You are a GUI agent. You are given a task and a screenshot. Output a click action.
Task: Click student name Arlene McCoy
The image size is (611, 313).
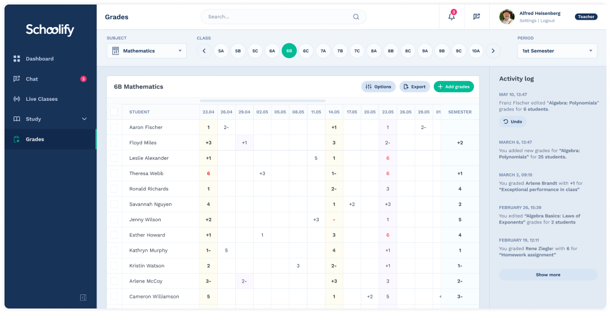[146, 281]
